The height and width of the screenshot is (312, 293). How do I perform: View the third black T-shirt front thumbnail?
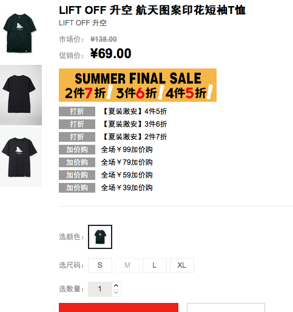21,157
